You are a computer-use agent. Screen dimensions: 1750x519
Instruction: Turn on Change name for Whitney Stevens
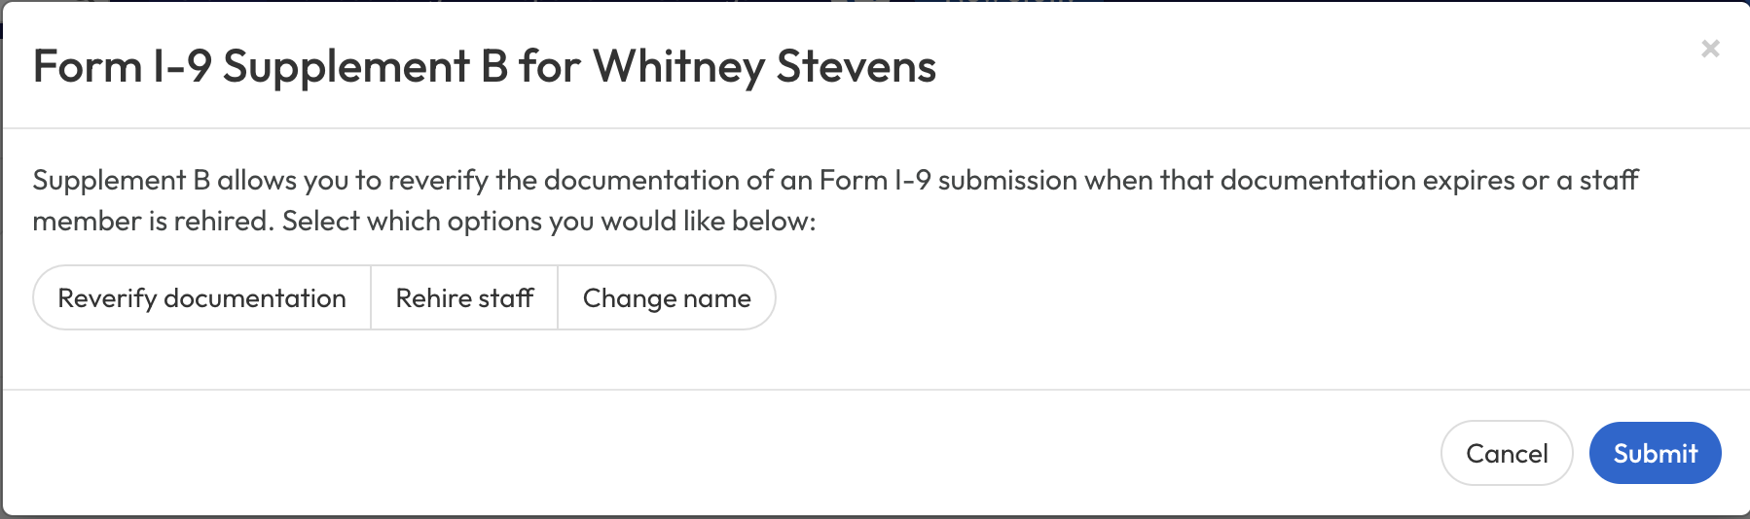tap(667, 298)
